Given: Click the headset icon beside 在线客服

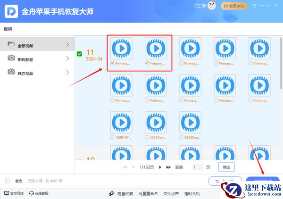Looking at the screenshot, I should 32,193.
